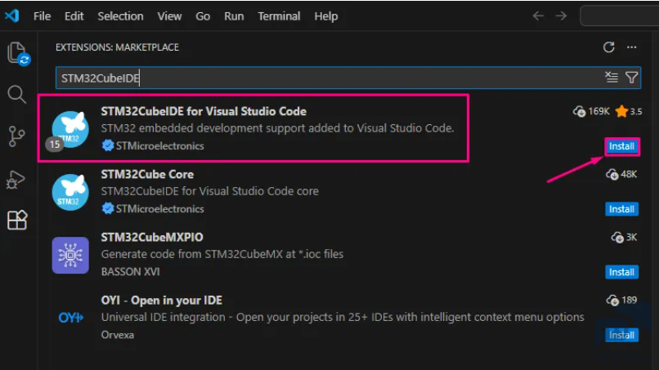The height and width of the screenshot is (370, 659).
Task: Open the STM32CubeMXPIO extension entry
Action: click(152, 238)
